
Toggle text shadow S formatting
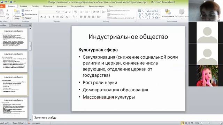53,17
